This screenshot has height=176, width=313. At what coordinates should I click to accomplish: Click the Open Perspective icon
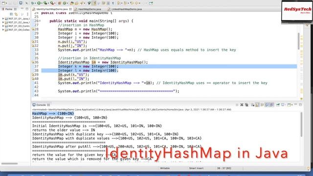pyautogui.click(x=151, y=3)
